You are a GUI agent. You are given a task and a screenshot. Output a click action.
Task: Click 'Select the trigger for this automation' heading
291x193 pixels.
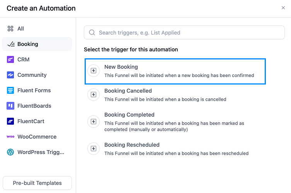(131, 49)
